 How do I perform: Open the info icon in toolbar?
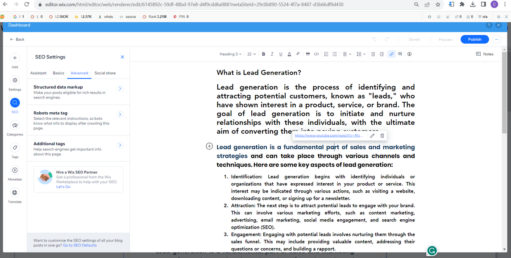(x=410, y=54)
